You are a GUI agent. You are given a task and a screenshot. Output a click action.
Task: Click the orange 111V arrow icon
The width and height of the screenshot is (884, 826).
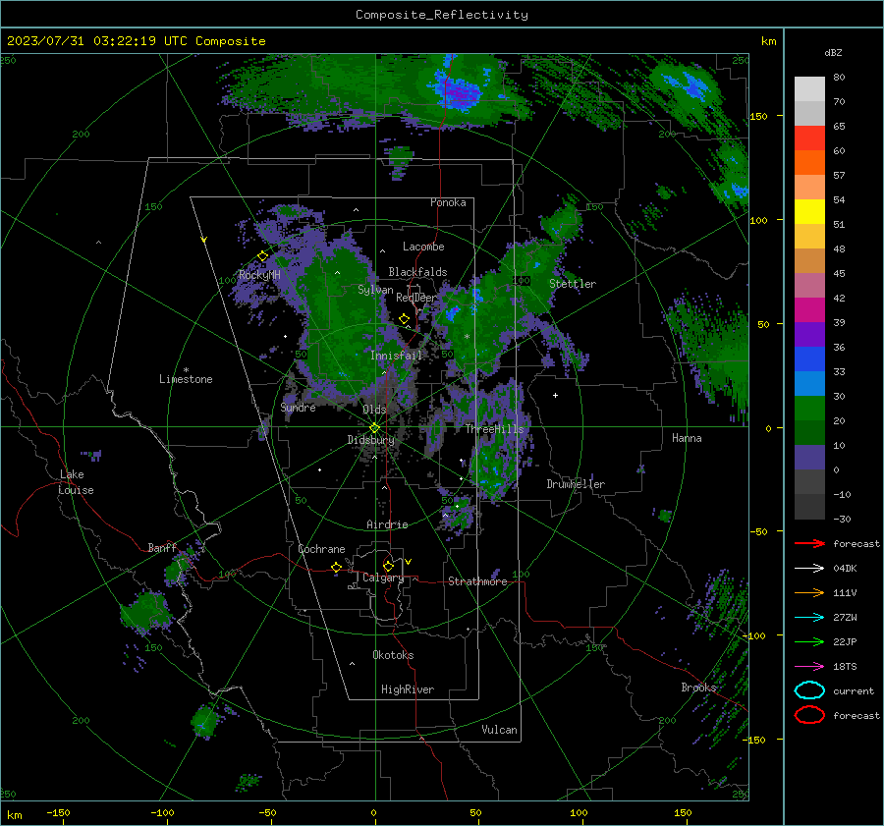(x=809, y=592)
